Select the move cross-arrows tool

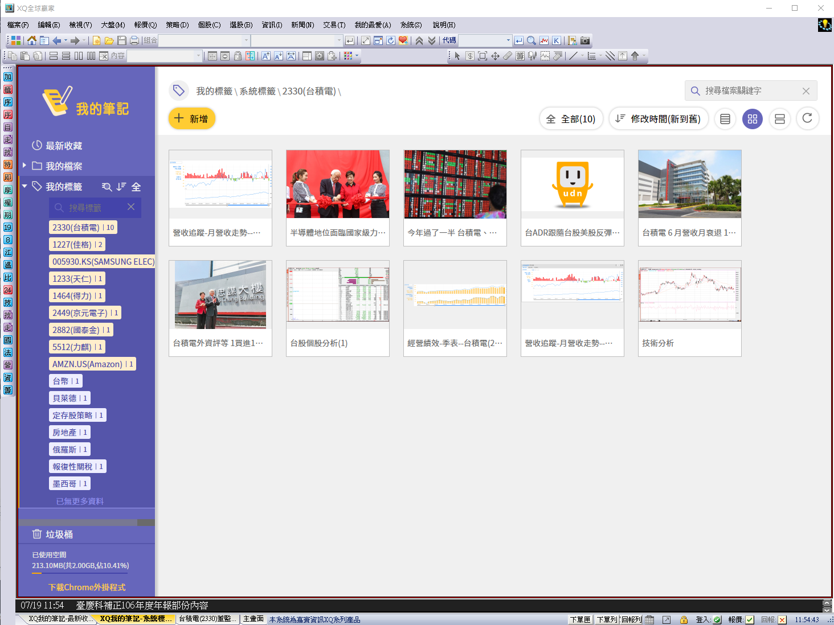[x=495, y=56]
